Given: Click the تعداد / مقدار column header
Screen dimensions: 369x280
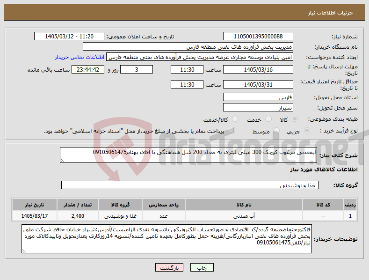Looking at the screenshot, I should tap(78, 205).
